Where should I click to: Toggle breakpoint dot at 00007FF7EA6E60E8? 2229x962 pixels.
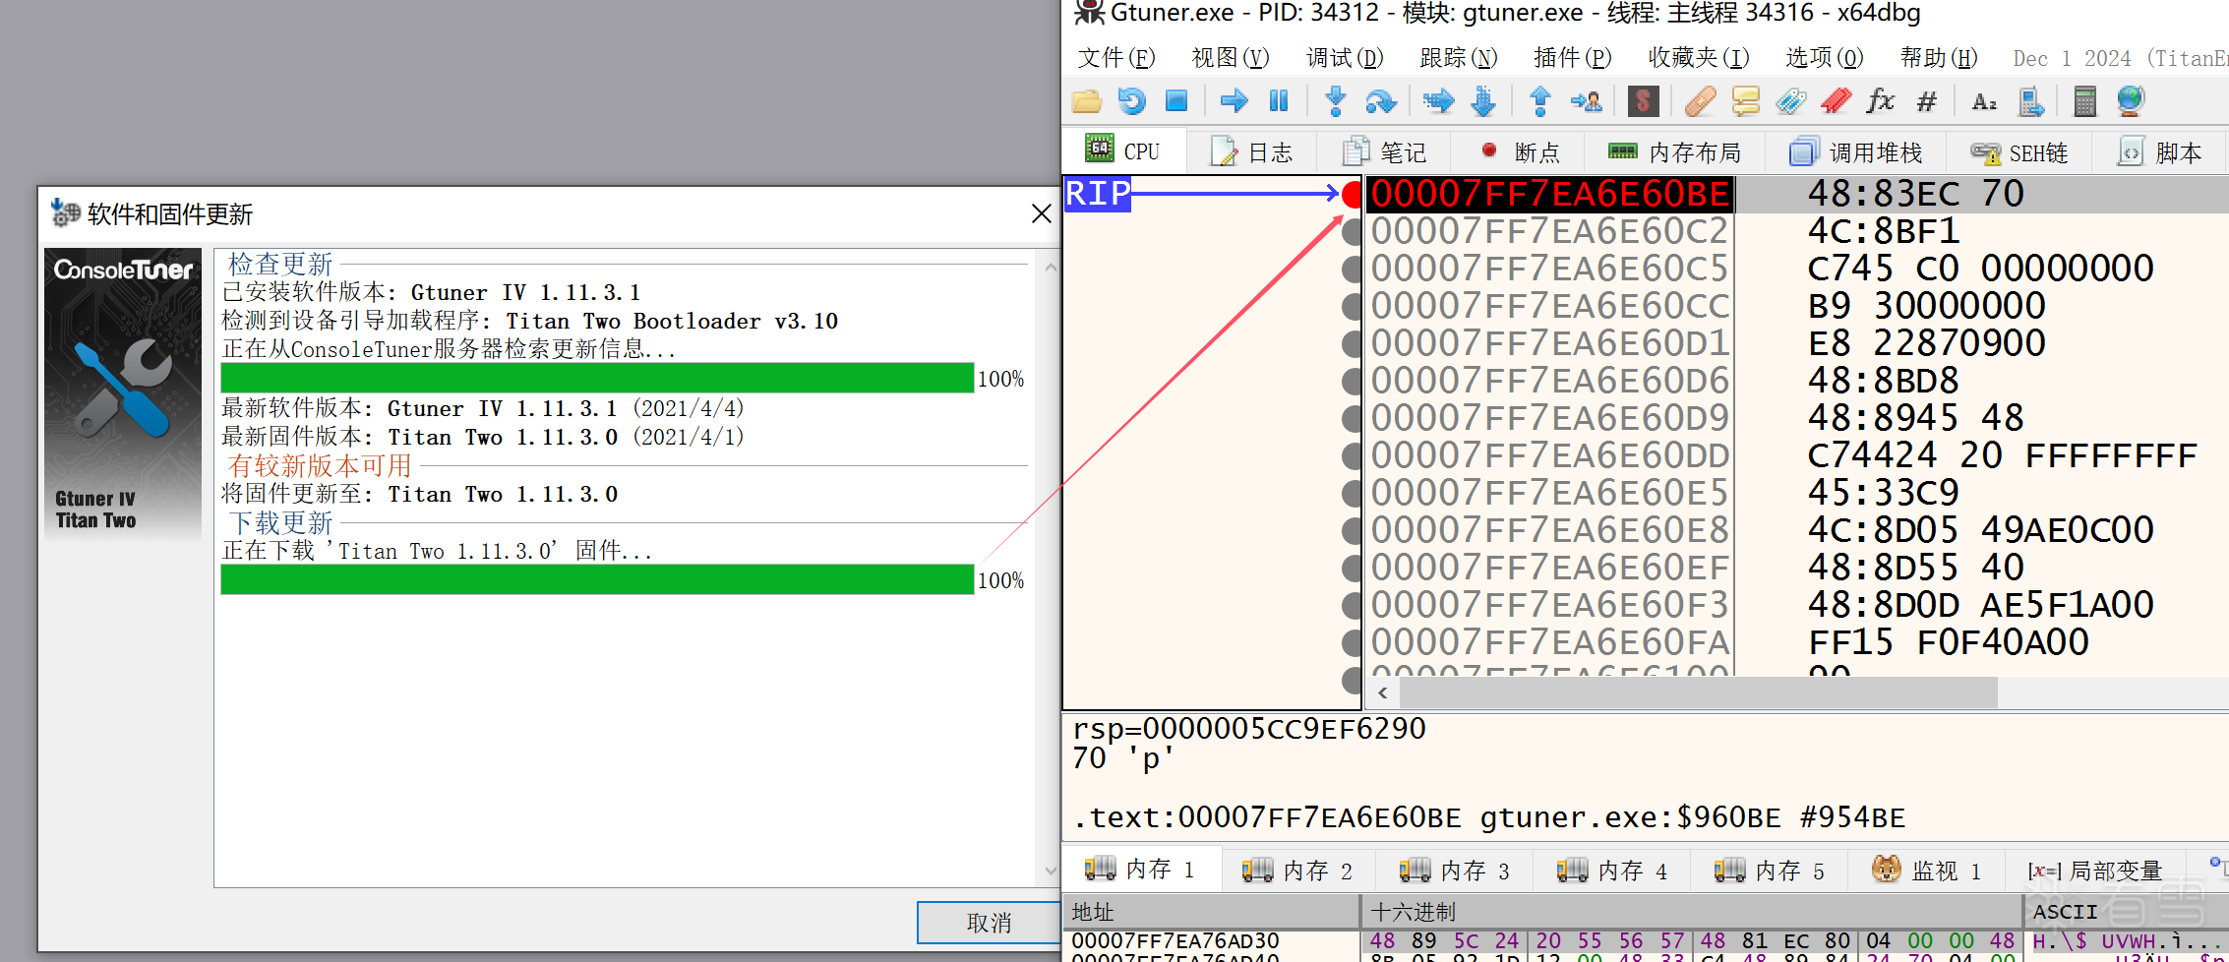click(x=1353, y=530)
